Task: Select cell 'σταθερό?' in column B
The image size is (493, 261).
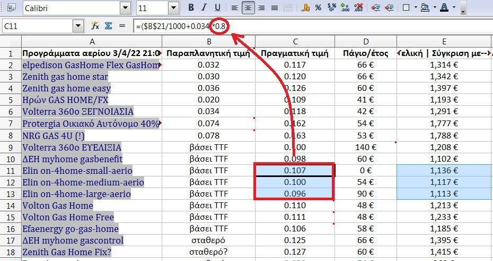Action: click(209, 252)
